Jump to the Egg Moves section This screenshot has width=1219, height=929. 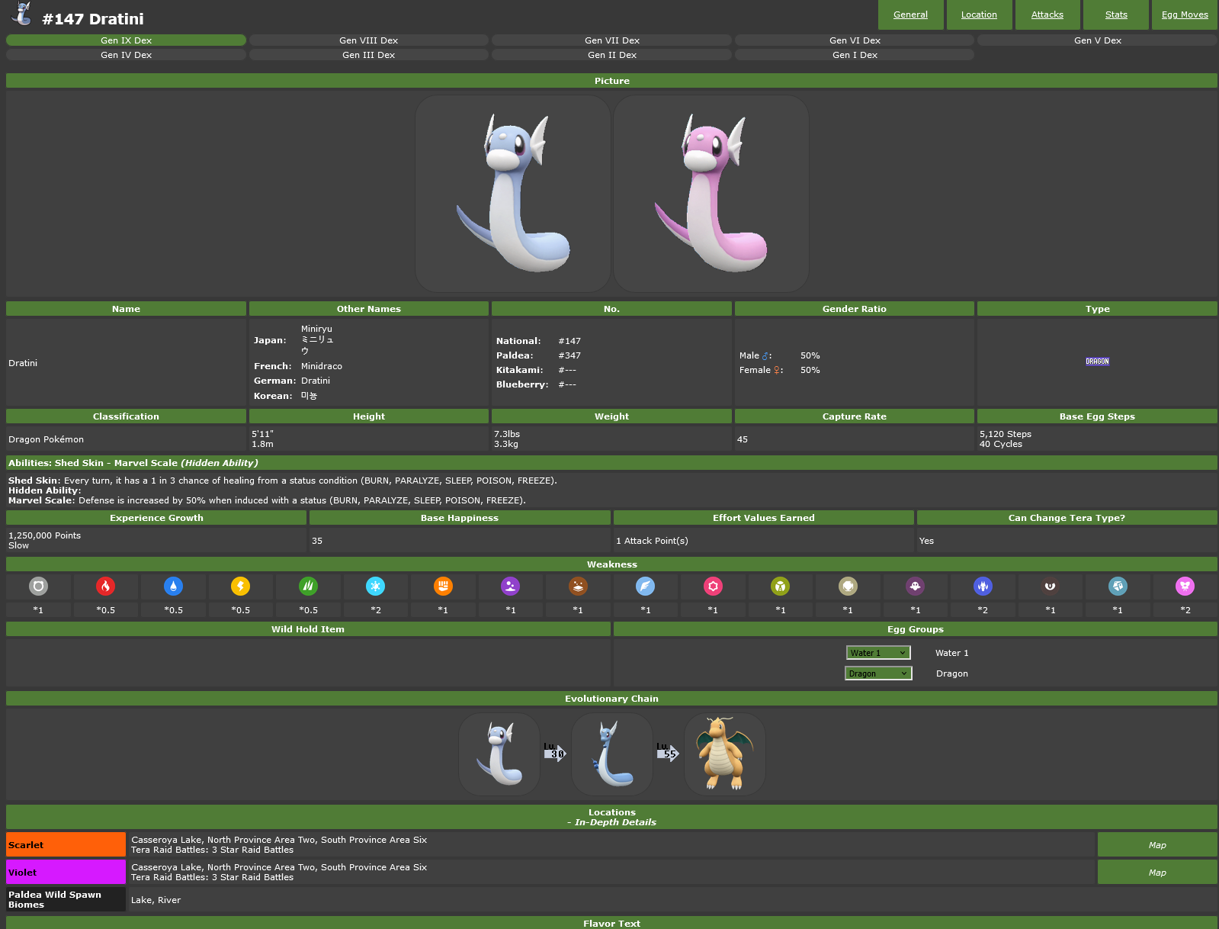1185,14
